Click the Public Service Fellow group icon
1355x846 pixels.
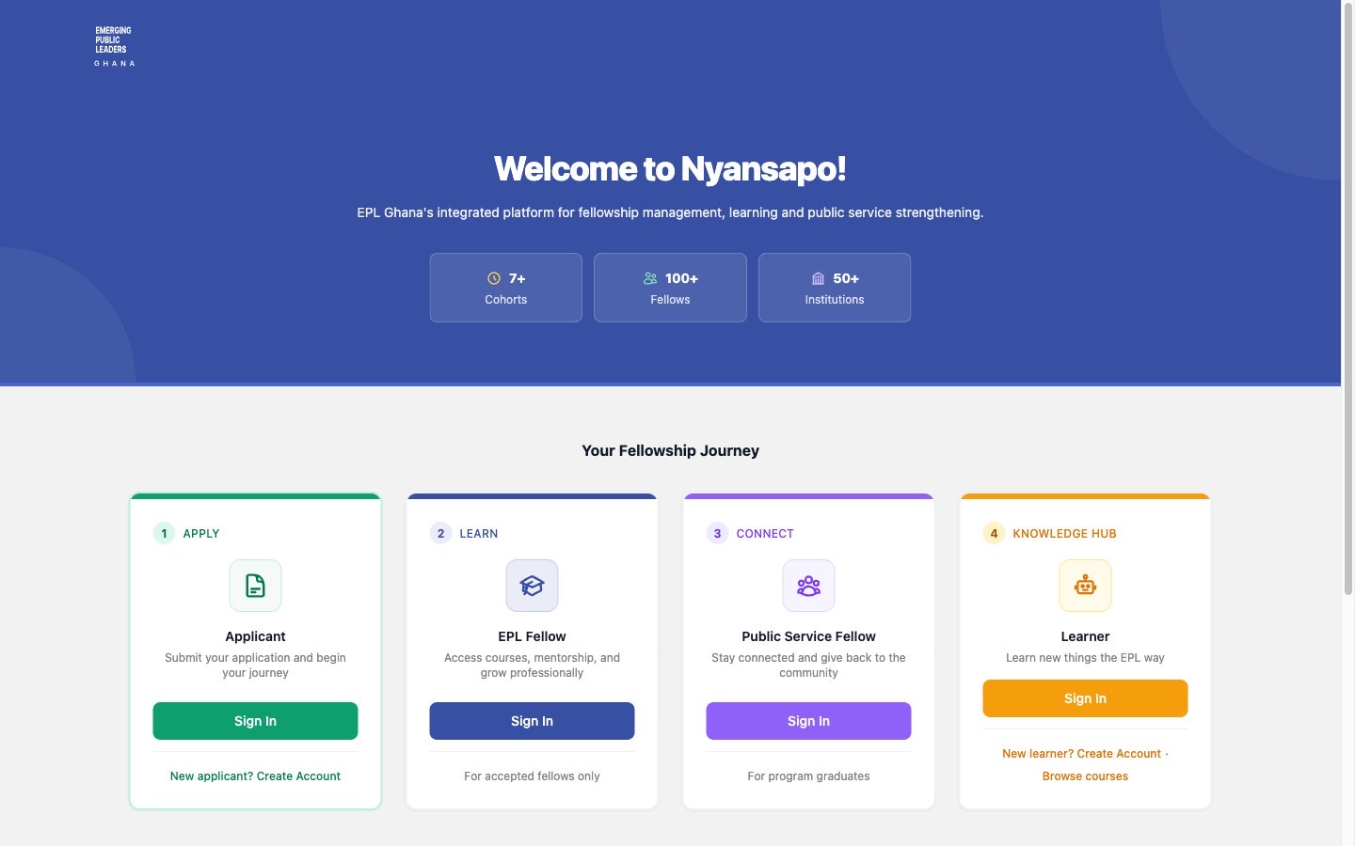(x=808, y=586)
